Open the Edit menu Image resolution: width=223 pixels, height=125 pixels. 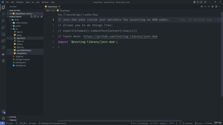(x=13, y=2)
